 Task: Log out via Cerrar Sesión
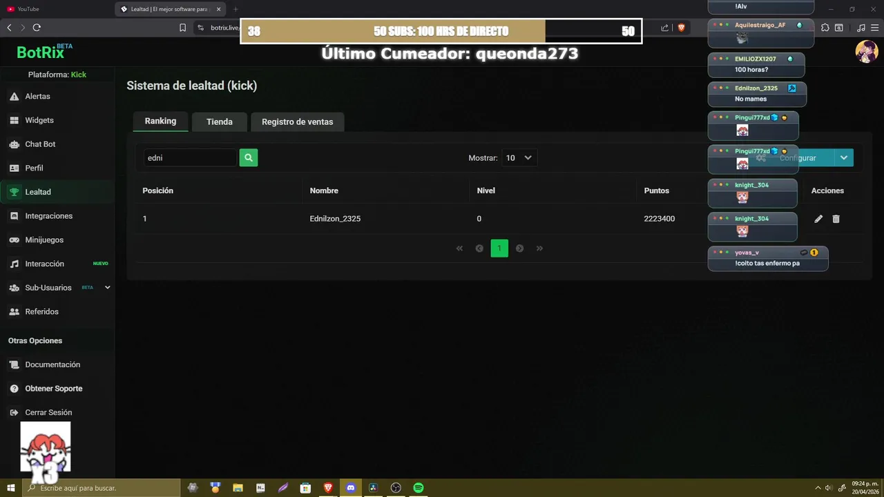click(x=48, y=412)
